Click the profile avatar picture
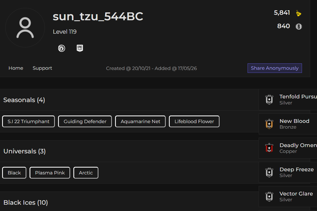The image size is (317, 211). 25,28
